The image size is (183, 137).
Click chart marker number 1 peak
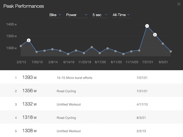[x=147, y=26]
